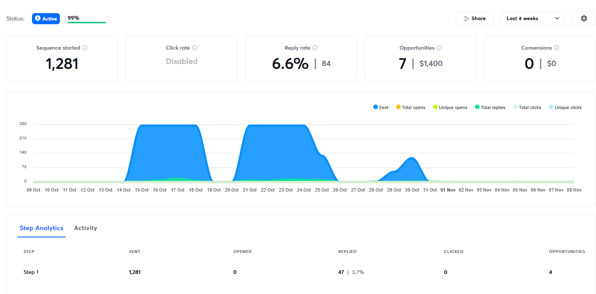Click info icon beside Conversions

[x=556, y=48]
